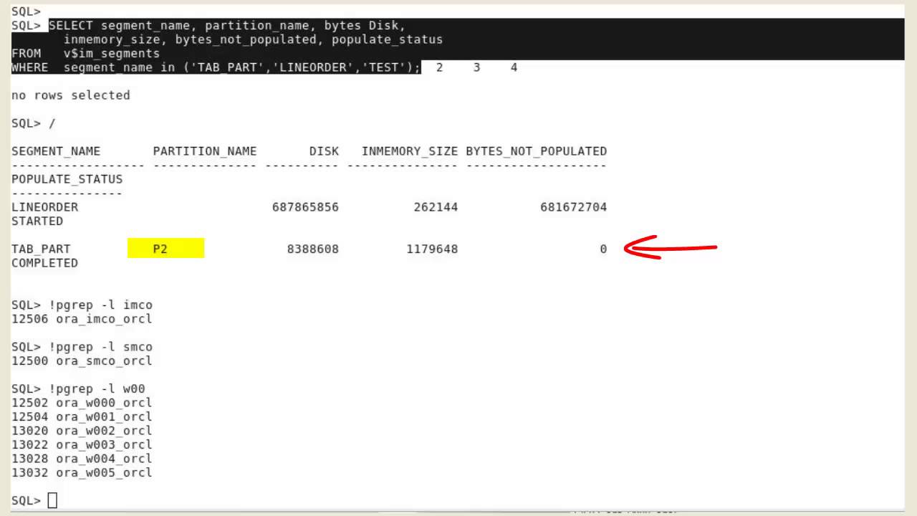Click the 0 bytes not populated value
Viewport: 917px width, 516px height.
pyautogui.click(x=603, y=249)
